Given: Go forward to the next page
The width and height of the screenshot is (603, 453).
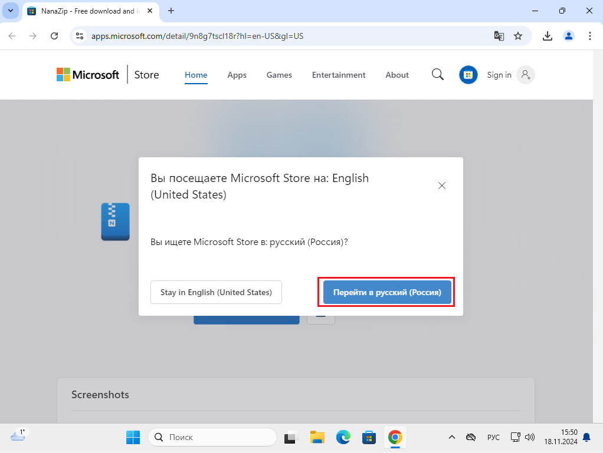Looking at the screenshot, I should (x=33, y=36).
